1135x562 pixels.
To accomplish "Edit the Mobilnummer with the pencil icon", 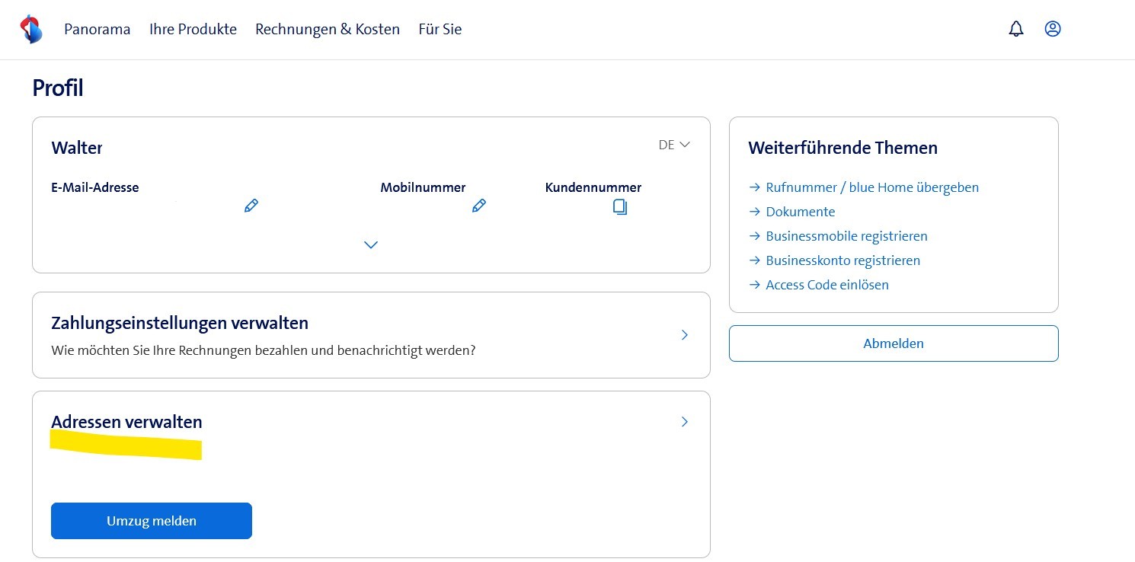I will 478,206.
